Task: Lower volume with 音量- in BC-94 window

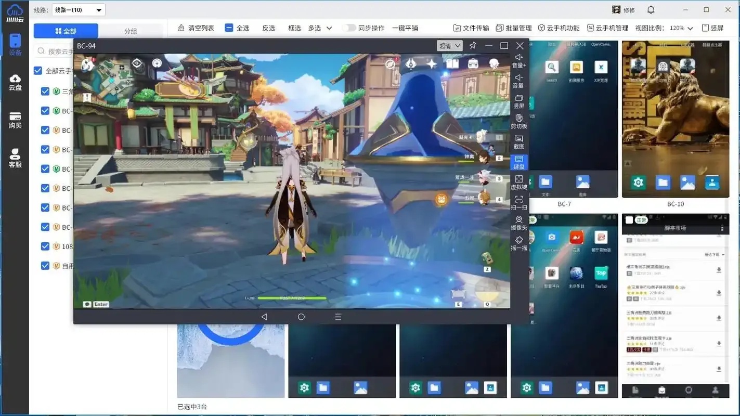Action: tap(519, 81)
